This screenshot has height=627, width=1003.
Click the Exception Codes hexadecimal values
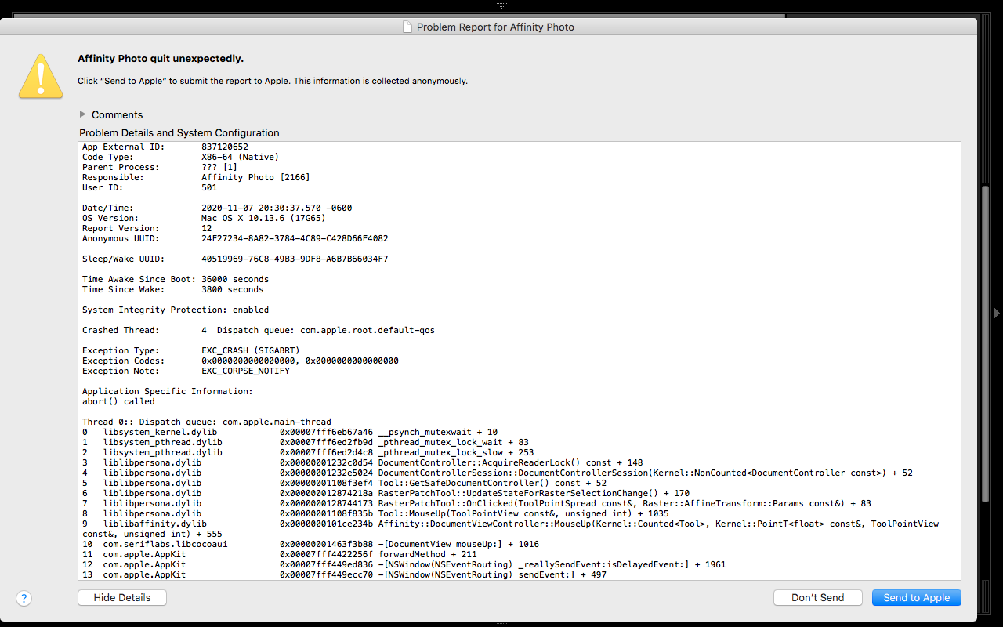(x=300, y=361)
